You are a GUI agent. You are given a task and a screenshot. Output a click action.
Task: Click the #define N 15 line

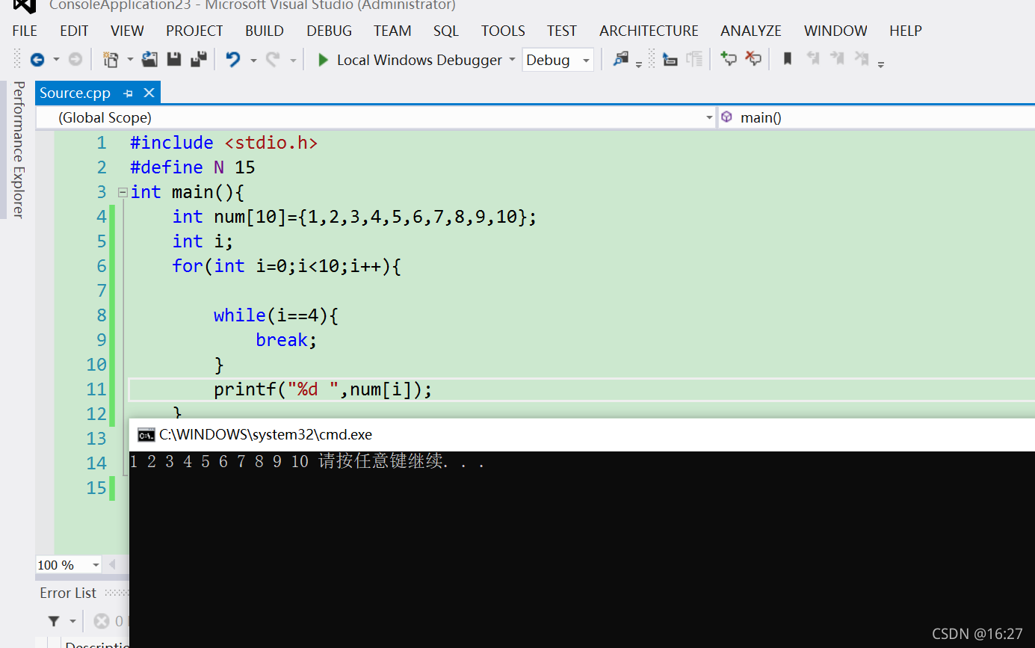coord(193,167)
